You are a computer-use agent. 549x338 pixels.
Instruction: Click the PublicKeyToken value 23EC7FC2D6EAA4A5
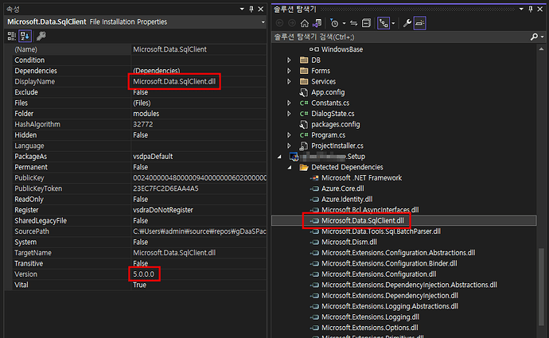tap(165, 189)
